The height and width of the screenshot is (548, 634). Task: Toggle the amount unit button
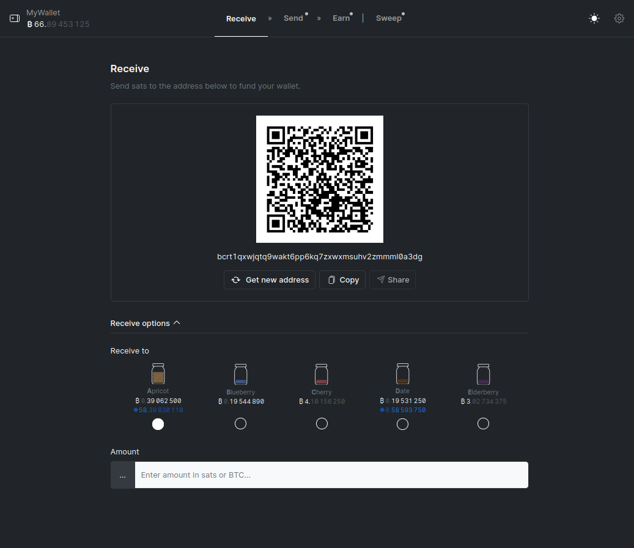click(x=123, y=475)
